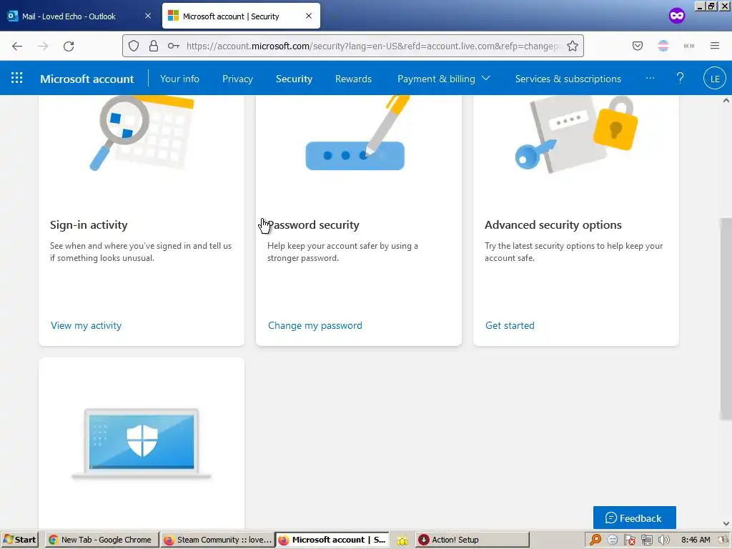This screenshot has height=549, width=732.
Task: Open the Windows Start button
Action: coord(19,540)
